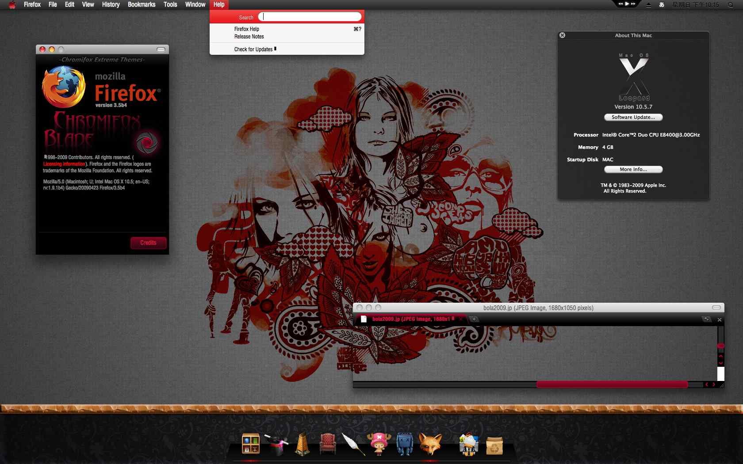Open the Bookmarks menu
The width and height of the screenshot is (743, 464).
142,4
